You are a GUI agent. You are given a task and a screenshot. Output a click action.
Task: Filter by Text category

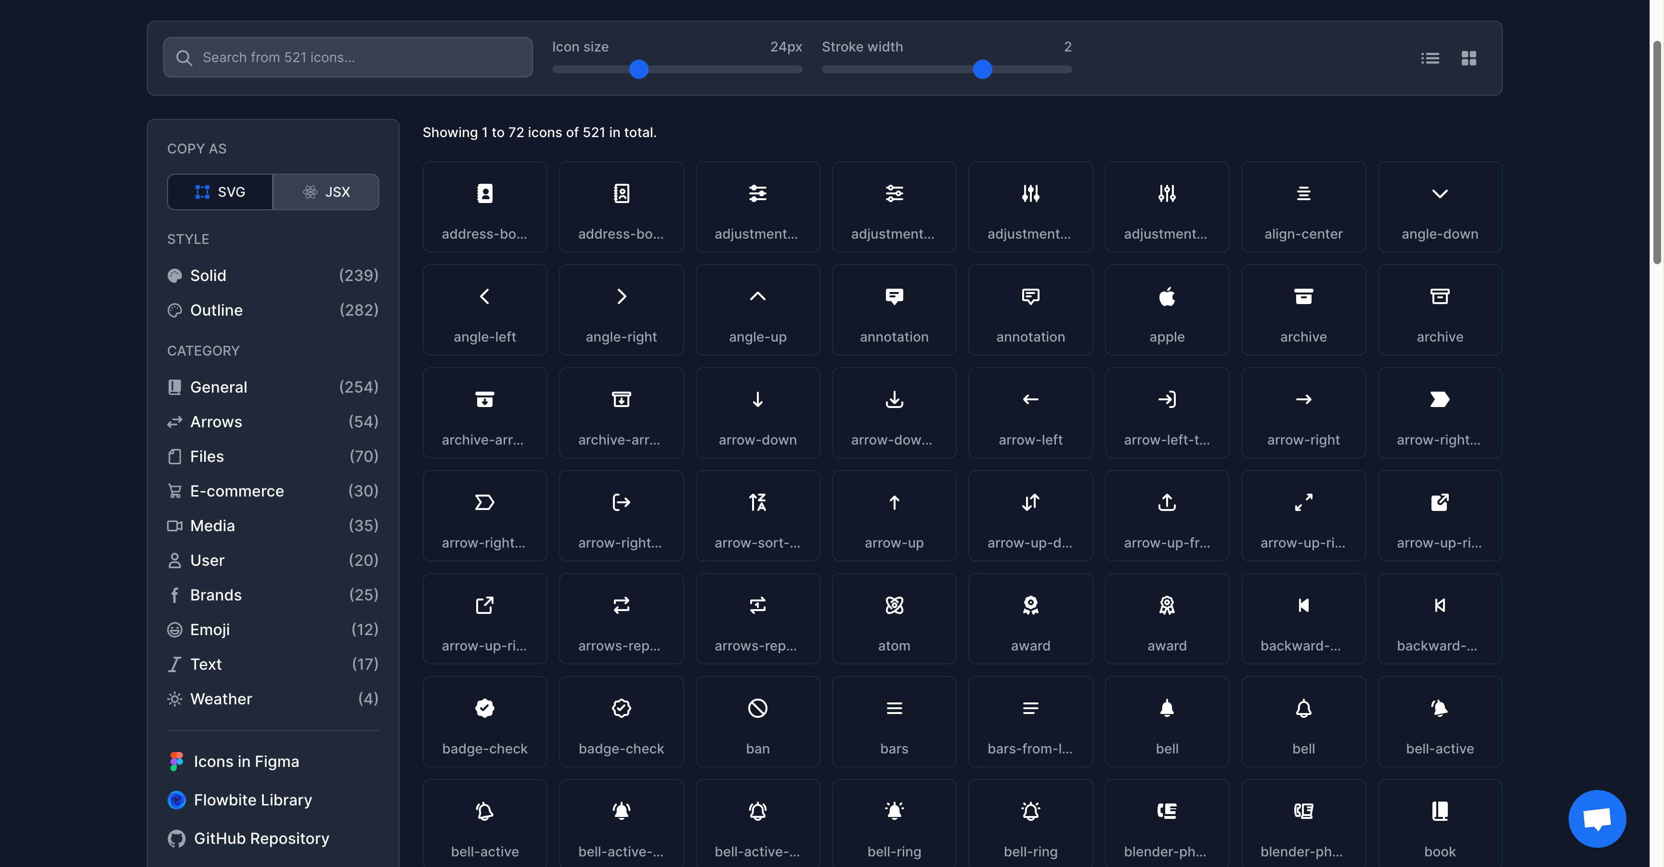pyautogui.click(x=273, y=664)
